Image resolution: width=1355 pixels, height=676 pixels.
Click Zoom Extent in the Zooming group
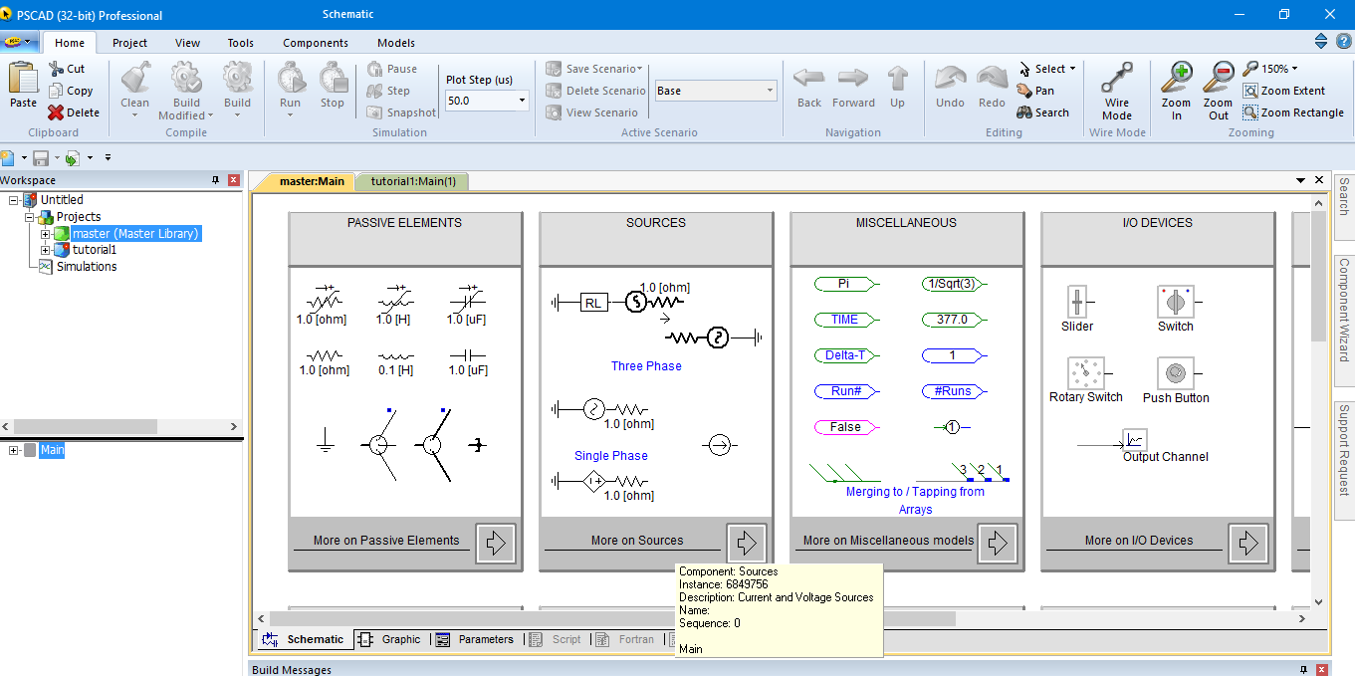click(1289, 91)
